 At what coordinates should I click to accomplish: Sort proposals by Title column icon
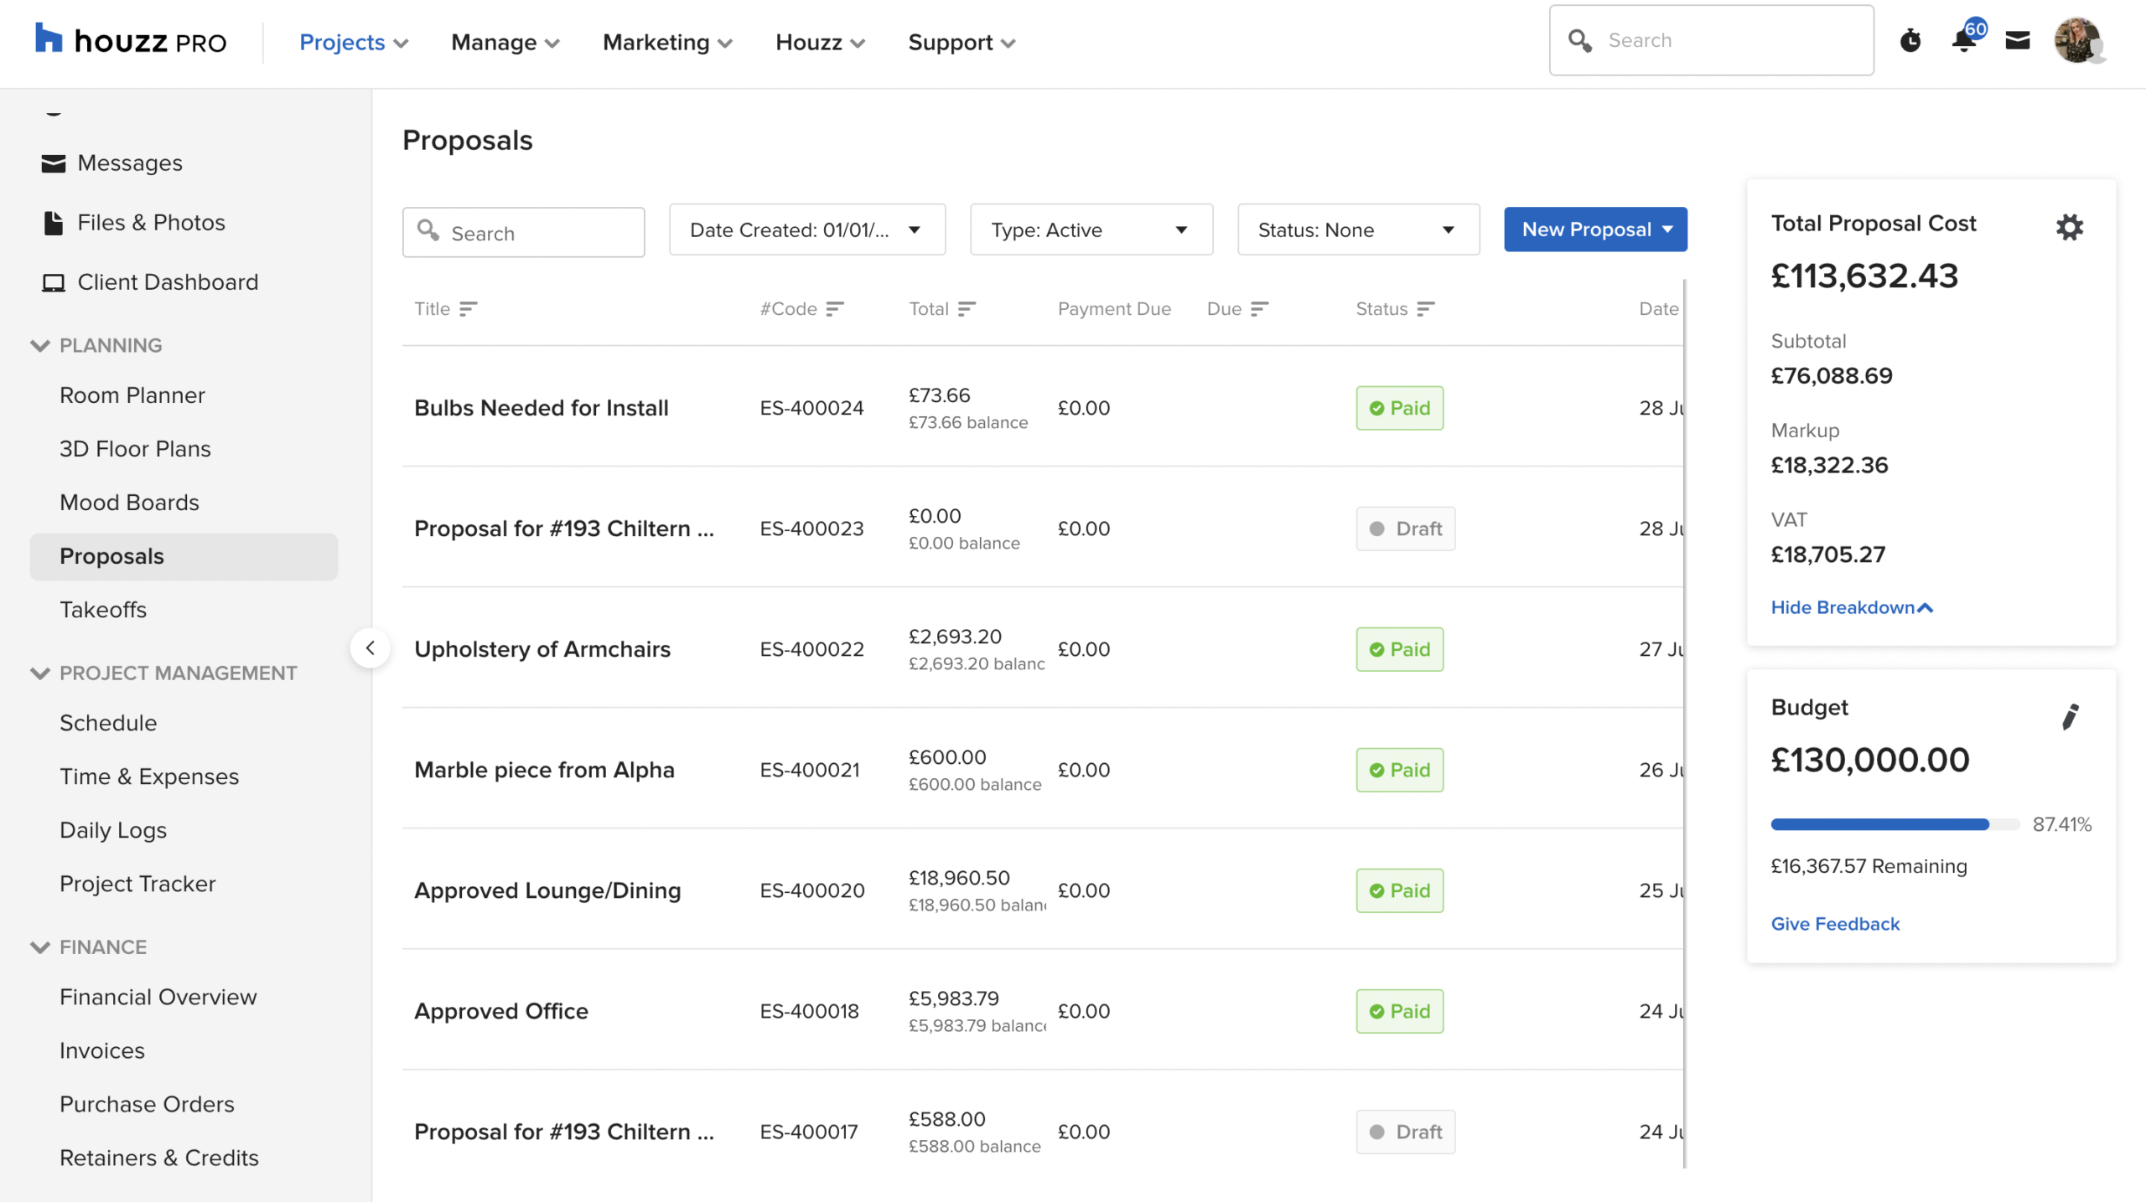tap(468, 309)
